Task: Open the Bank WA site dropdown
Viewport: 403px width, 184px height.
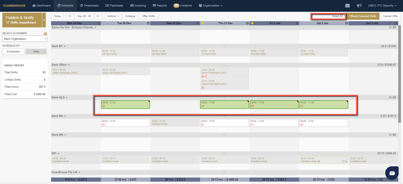Action: (65, 135)
